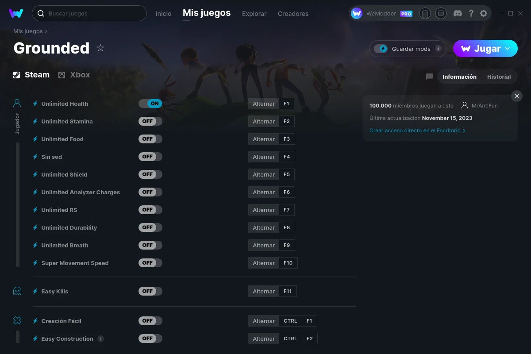Viewport: 531px width, 354px height.
Task: Switch to the Historial tab
Action: coord(499,77)
